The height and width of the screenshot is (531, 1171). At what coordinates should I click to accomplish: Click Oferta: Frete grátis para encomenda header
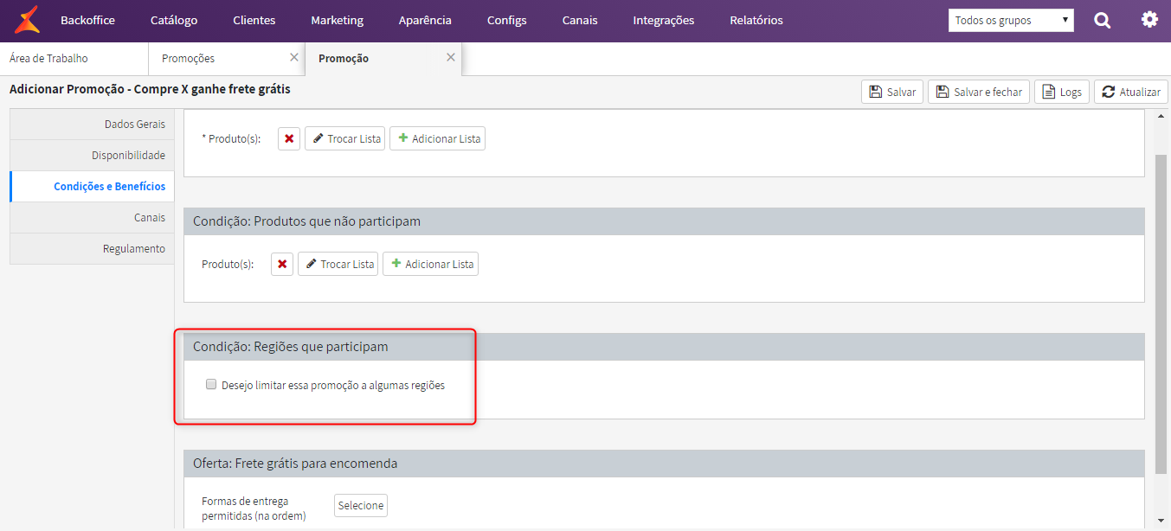click(x=664, y=464)
